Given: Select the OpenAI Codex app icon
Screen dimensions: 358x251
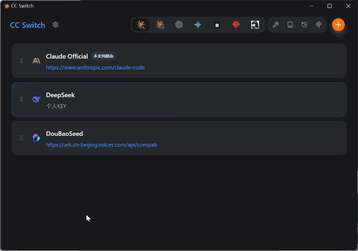Looking at the screenshot, I should [x=179, y=25].
